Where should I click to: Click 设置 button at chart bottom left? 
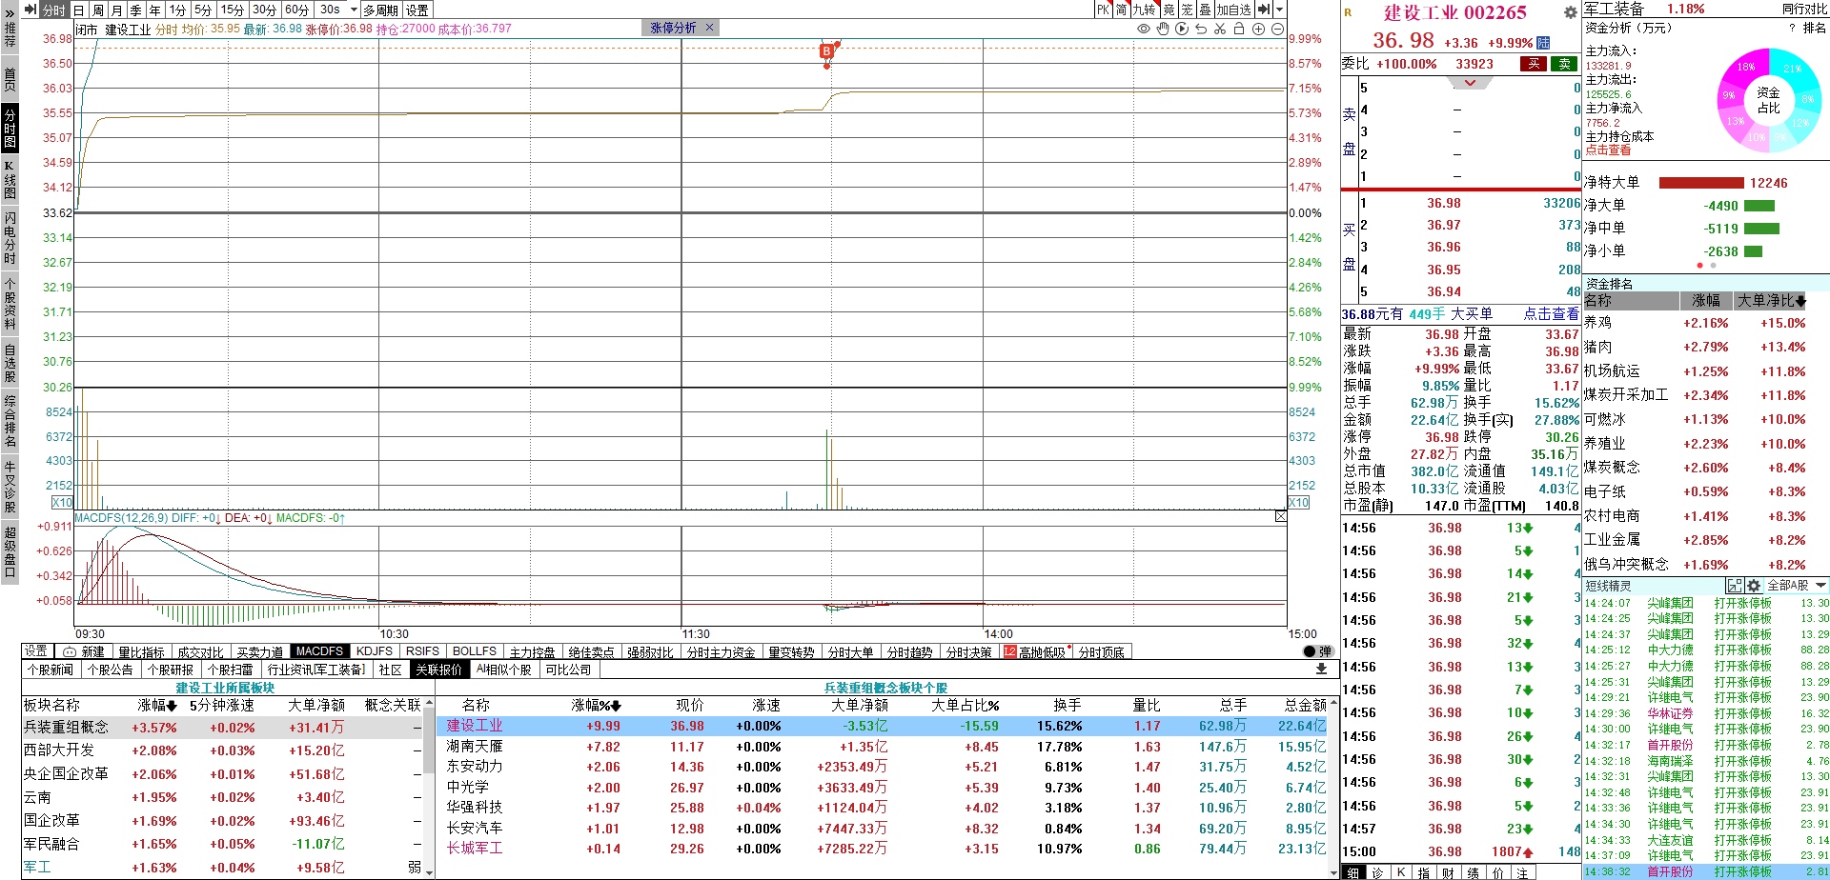coord(36,651)
